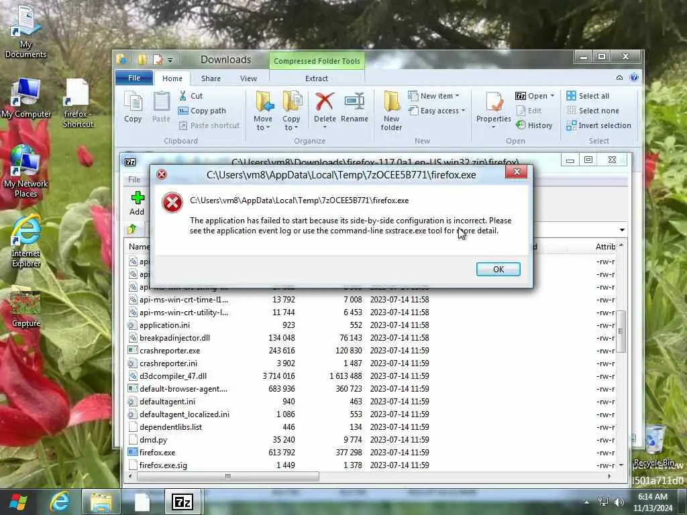Click the 7-Zip vertical scrollbar thumb
The image size is (687, 515).
(x=621, y=331)
